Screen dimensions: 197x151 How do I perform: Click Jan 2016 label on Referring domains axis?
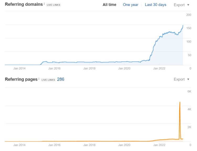pos(54,69)
